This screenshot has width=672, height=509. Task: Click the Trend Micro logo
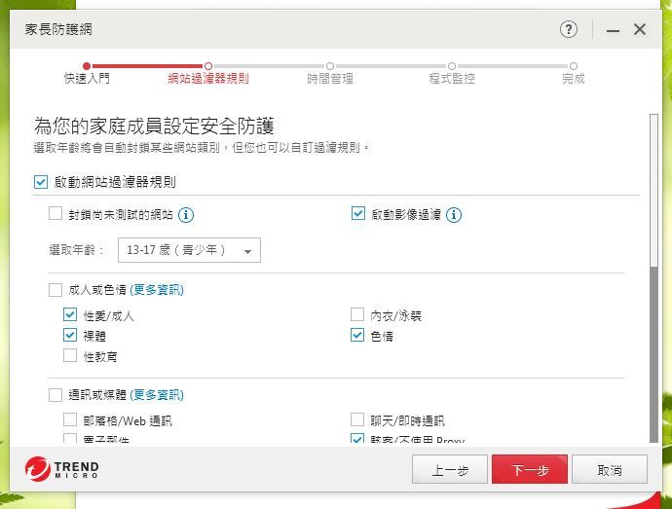[62, 469]
